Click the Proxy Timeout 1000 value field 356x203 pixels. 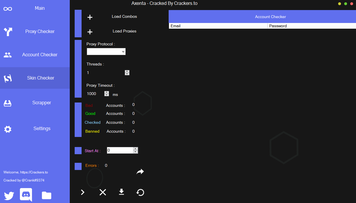(x=95, y=94)
